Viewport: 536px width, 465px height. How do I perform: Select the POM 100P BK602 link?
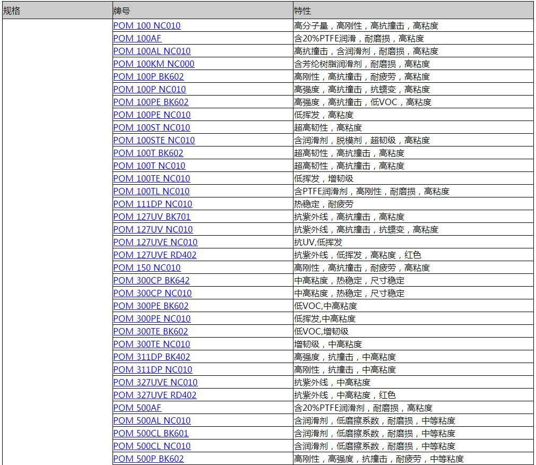(149, 76)
